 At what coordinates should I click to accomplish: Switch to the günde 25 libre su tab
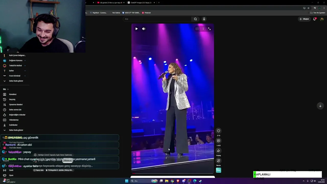coord(111,3)
